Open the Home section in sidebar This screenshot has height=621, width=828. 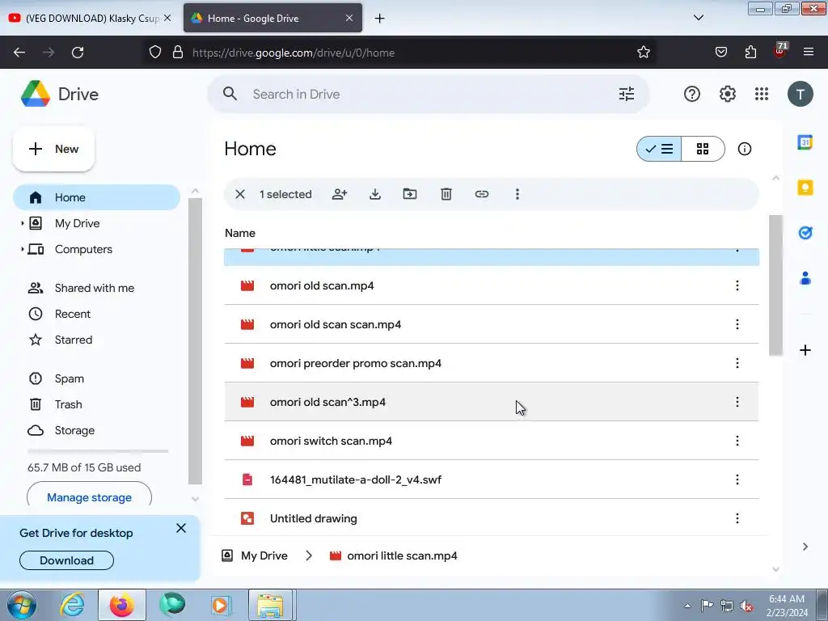pyautogui.click(x=97, y=197)
